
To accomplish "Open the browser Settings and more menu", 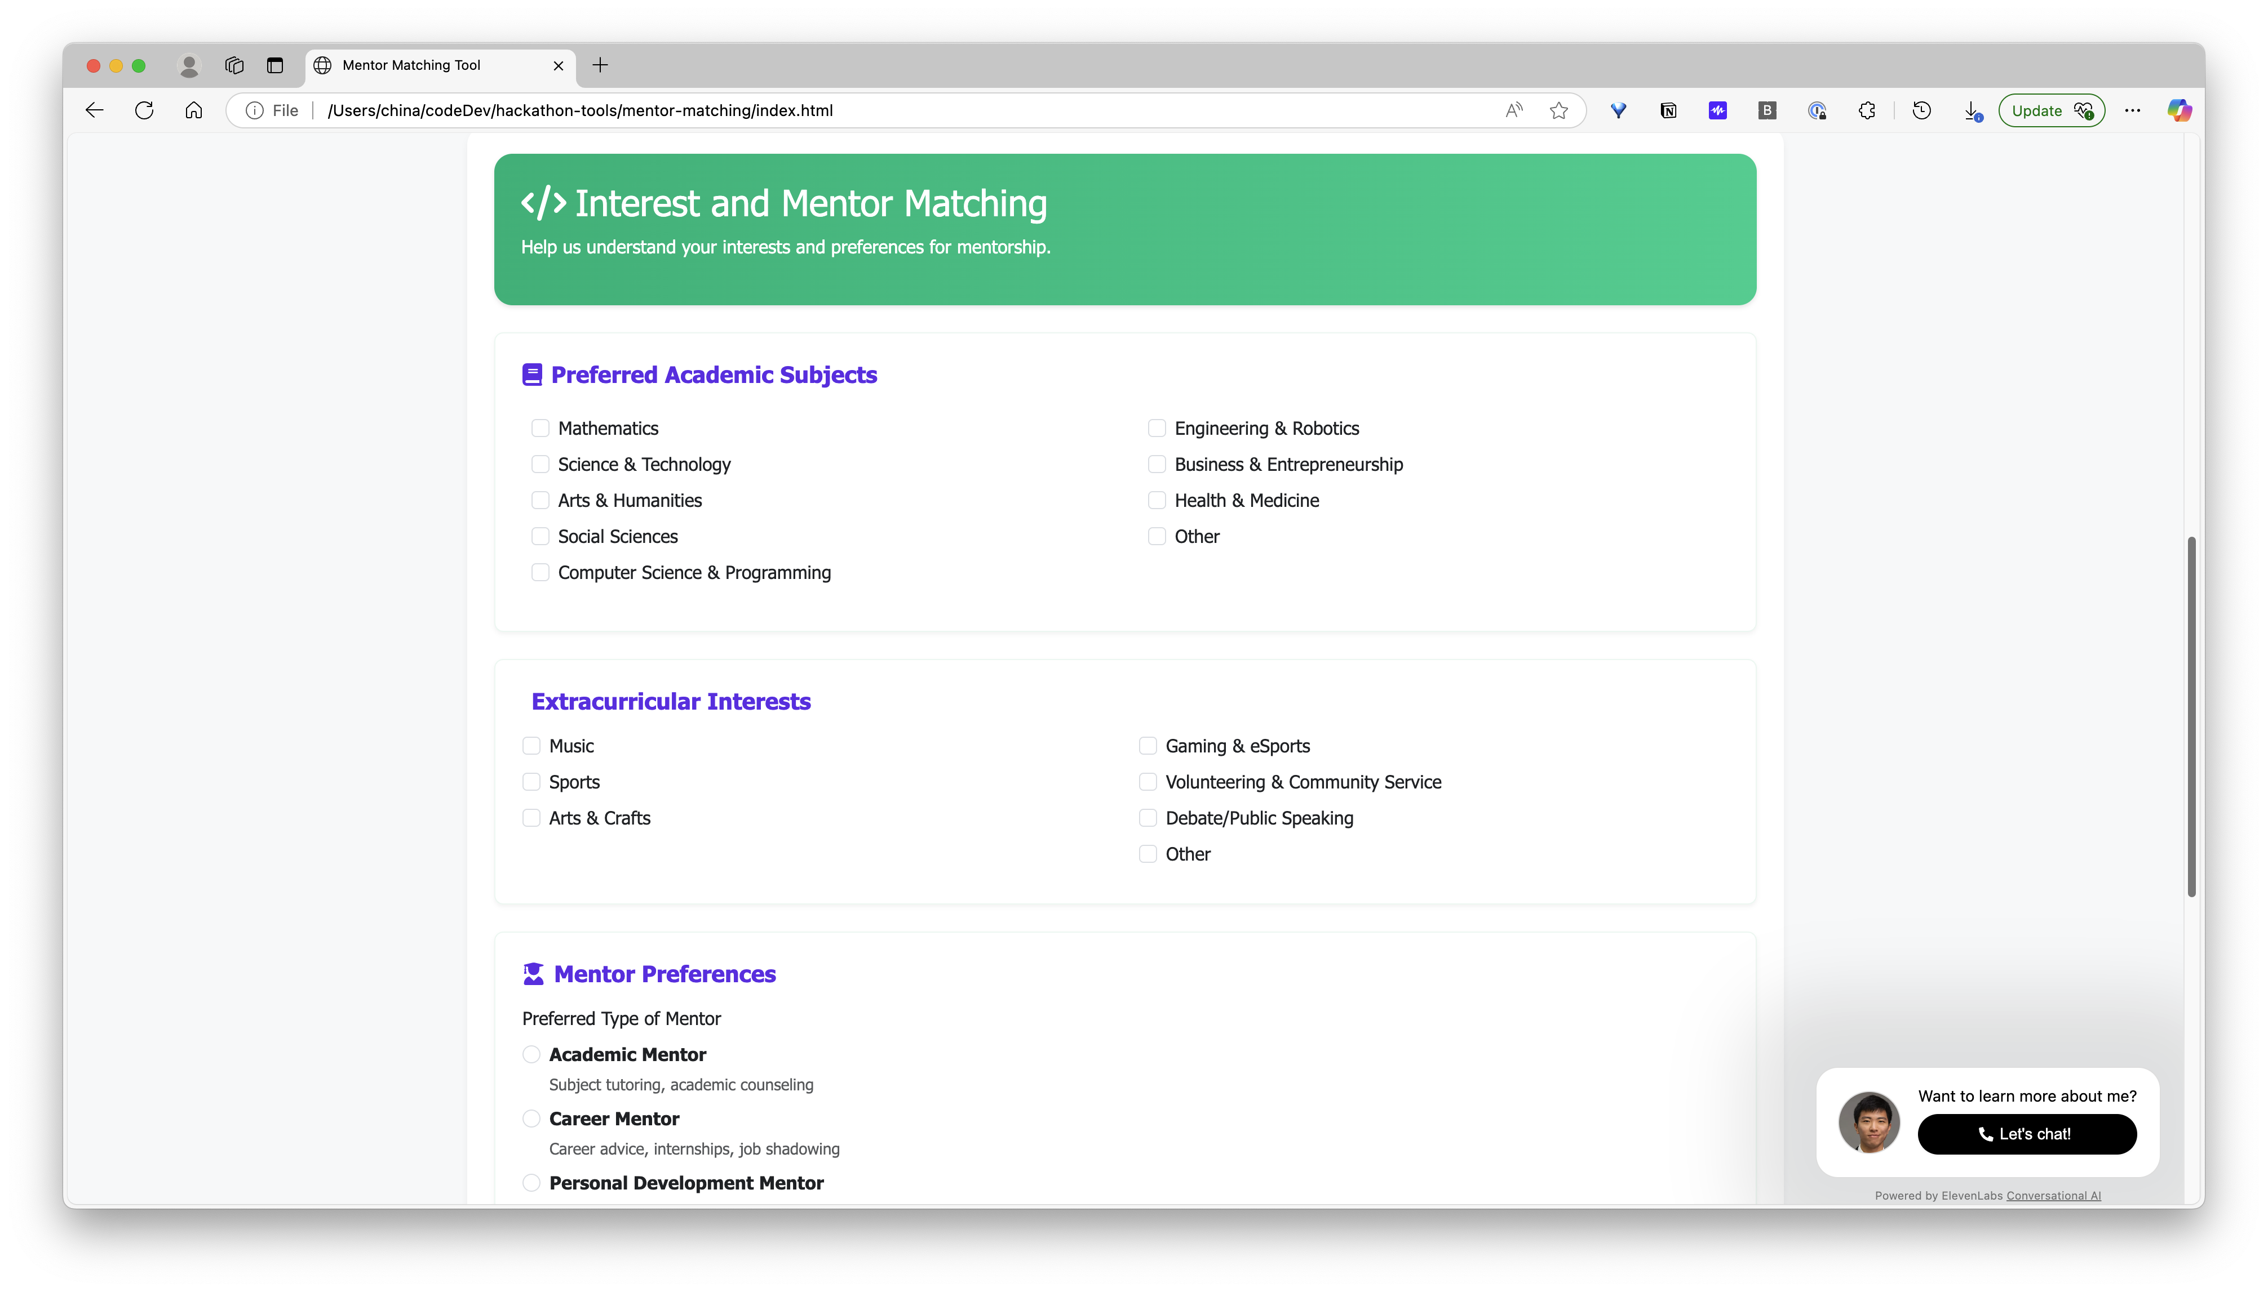I will (2132, 110).
